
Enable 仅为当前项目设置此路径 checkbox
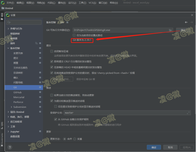click(x=74, y=35)
